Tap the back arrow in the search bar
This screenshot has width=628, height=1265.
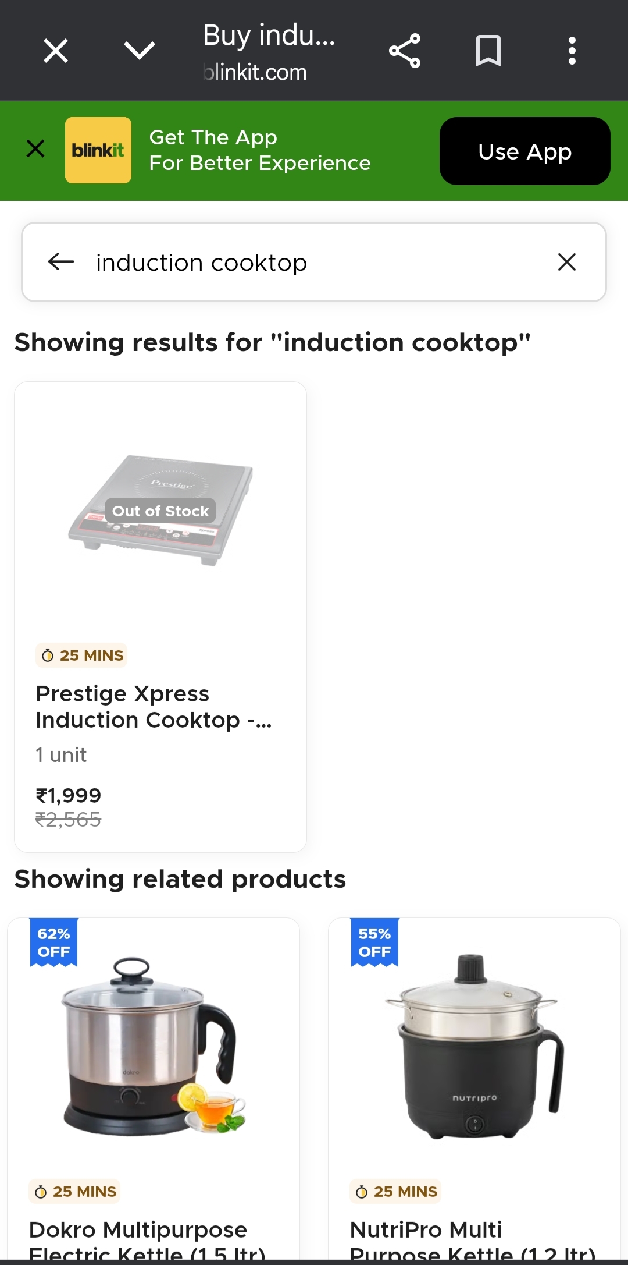(60, 262)
